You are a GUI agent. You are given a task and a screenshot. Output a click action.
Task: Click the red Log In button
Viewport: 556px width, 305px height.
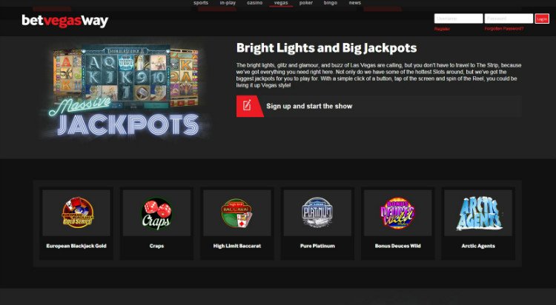coord(542,19)
